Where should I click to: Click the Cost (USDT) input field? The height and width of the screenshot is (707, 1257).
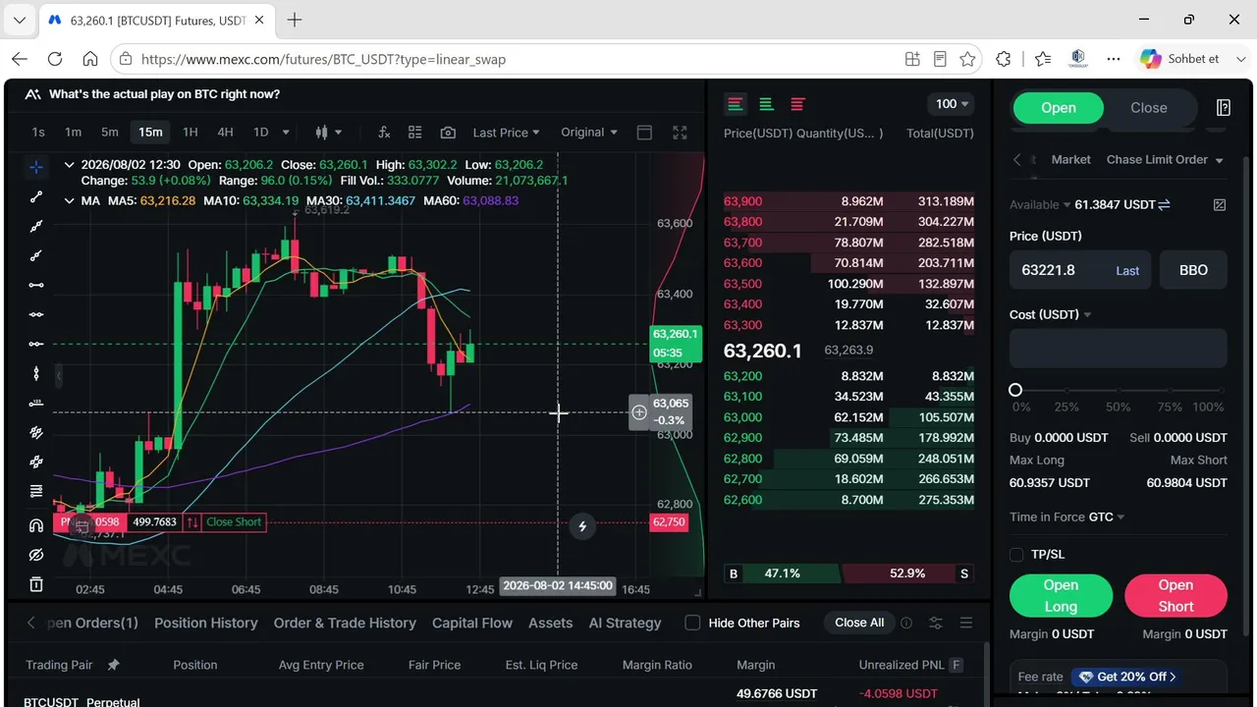[x=1119, y=349]
